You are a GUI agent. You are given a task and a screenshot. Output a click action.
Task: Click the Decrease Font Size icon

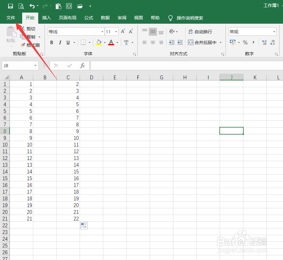click(131, 32)
